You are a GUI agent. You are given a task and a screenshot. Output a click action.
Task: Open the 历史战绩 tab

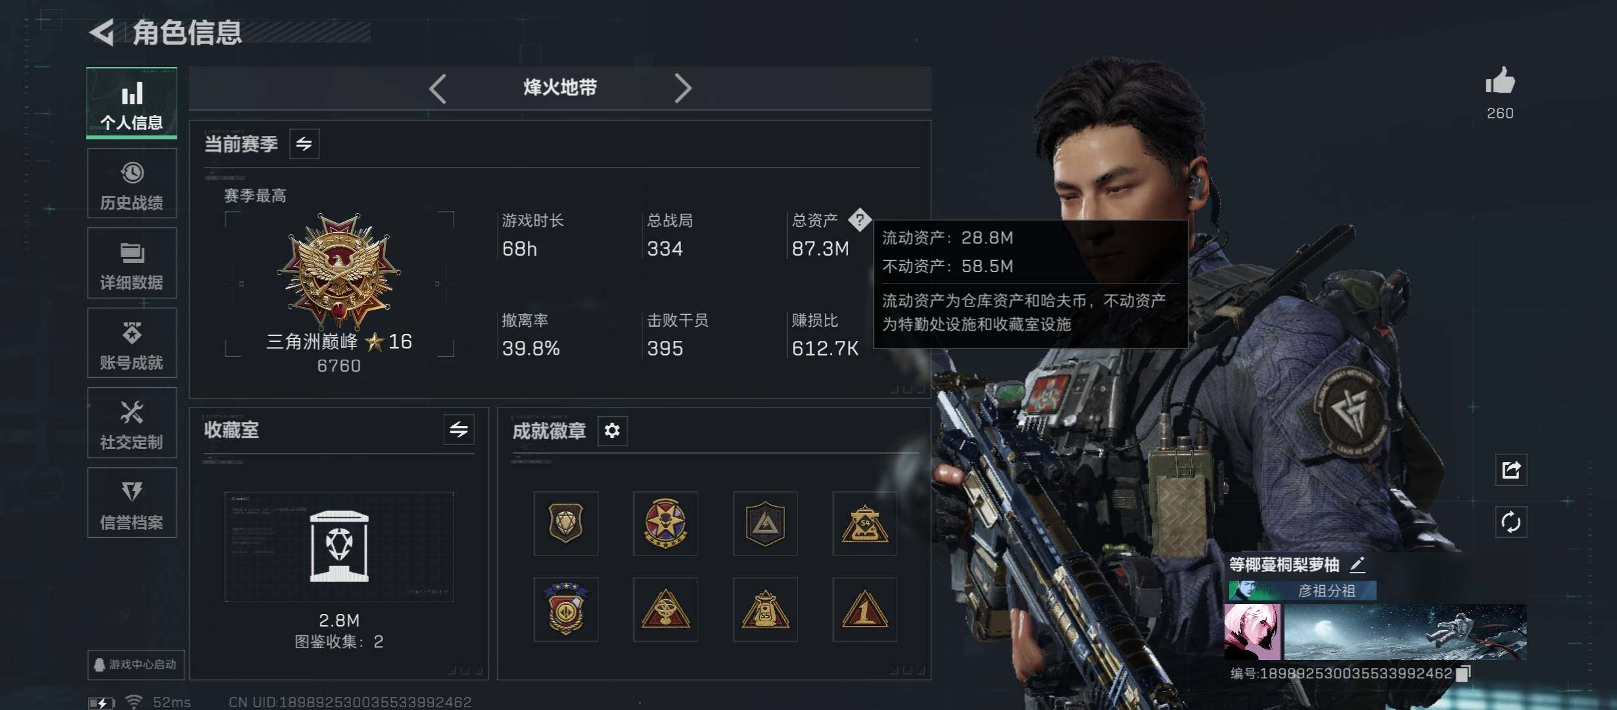click(132, 183)
